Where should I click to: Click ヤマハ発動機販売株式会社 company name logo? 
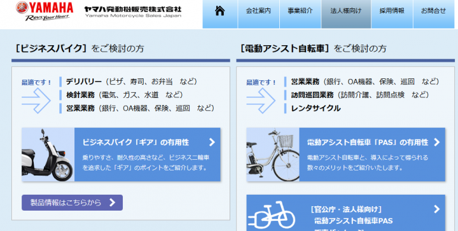(133, 11)
